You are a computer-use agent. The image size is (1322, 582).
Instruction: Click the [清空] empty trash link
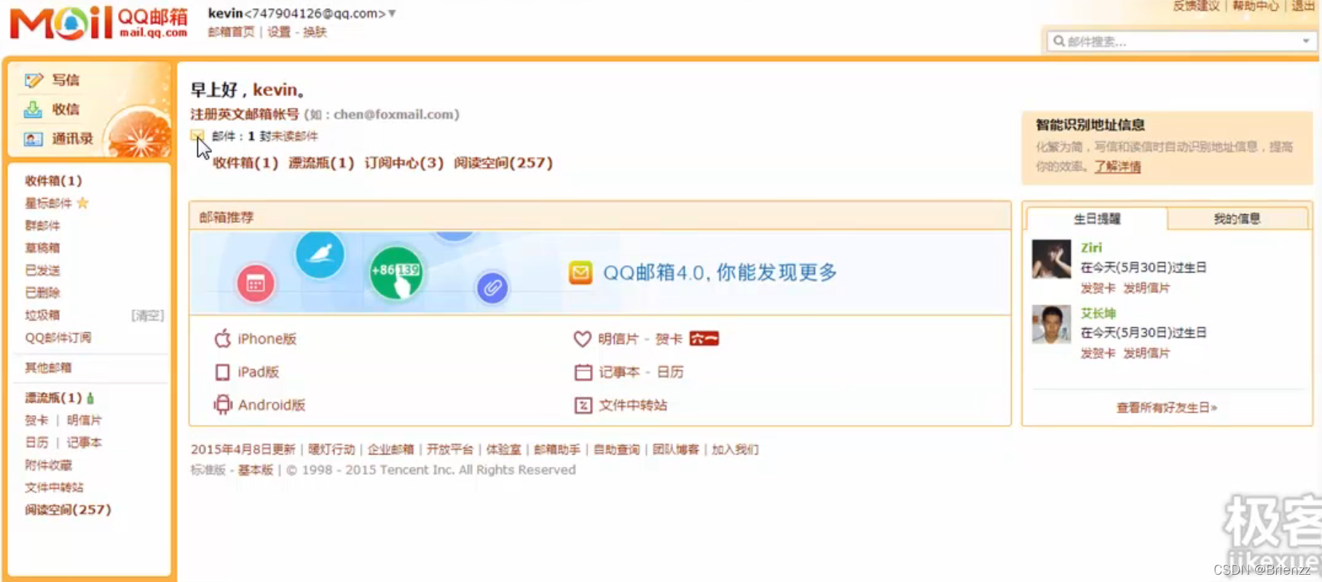coord(148,315)
